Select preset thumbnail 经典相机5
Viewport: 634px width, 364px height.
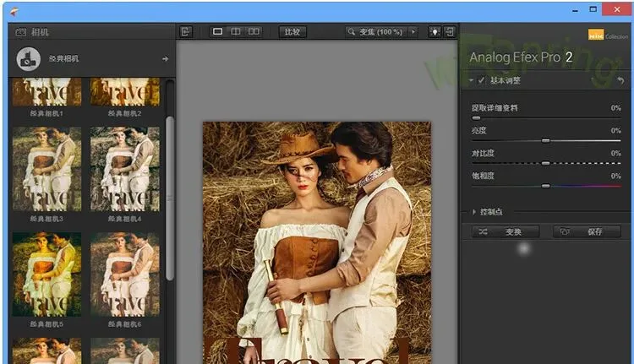[x=46, y=274]
